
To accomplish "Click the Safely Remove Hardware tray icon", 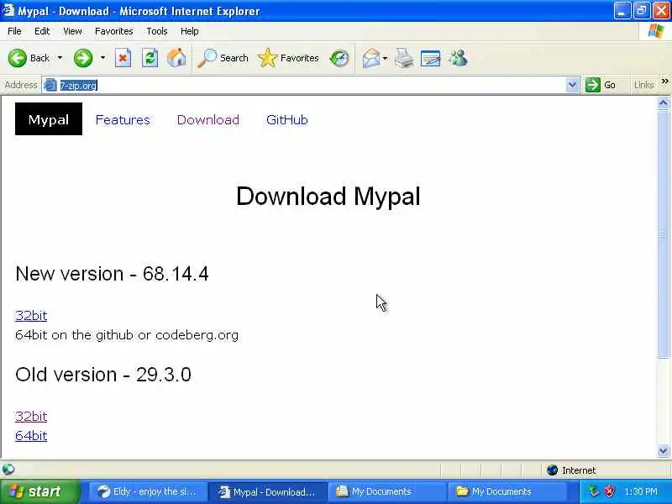I will (594, 491).
